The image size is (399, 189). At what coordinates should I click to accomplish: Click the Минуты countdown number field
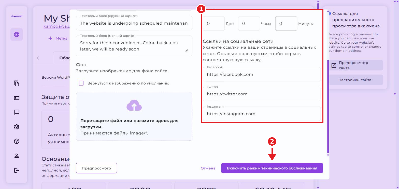point(286,24)
